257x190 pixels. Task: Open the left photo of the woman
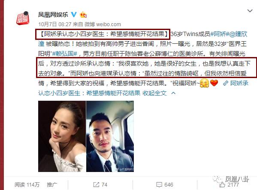(62, 136)
